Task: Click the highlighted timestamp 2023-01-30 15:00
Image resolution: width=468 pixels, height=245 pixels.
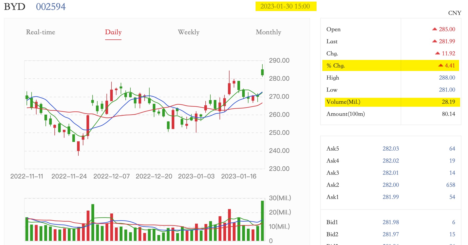Action: [286, 6]
